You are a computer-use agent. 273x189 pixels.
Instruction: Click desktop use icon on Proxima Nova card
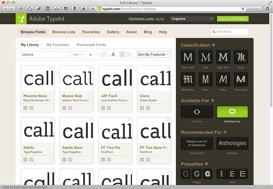click(x=31, y=108)
